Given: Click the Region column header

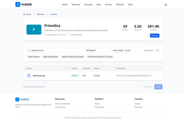Looking at the screenshot, I should [97, 68].
